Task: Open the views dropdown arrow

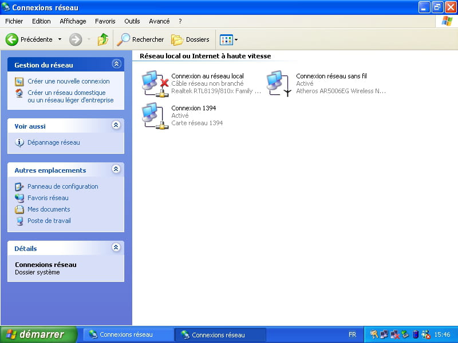Action: [x=236, y=39]
